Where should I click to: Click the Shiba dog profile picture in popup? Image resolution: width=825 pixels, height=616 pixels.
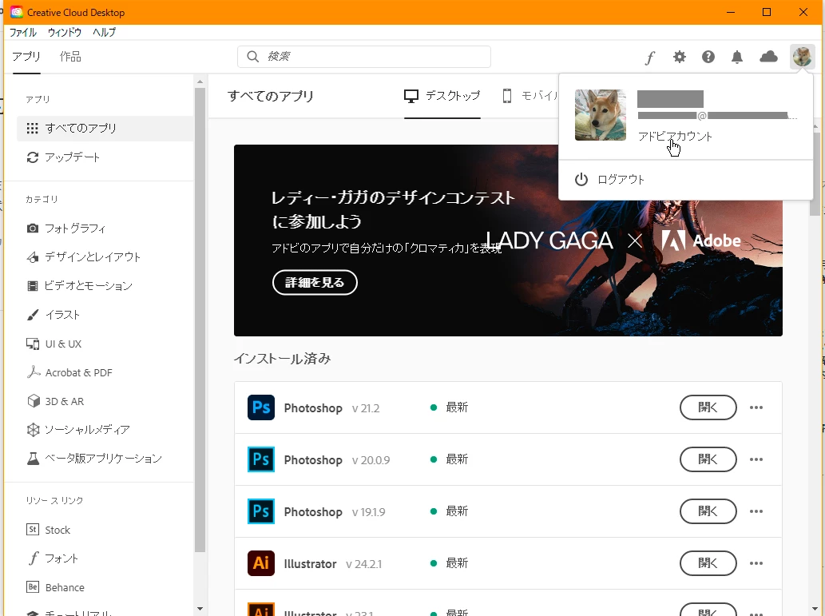pos(601,115)
